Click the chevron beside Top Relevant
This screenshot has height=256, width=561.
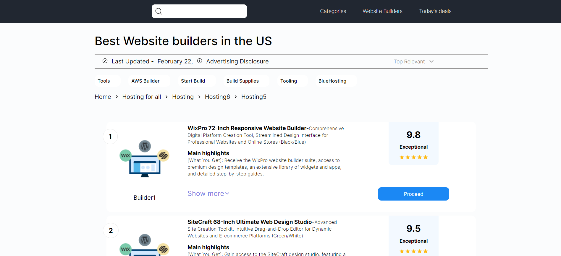431,61
